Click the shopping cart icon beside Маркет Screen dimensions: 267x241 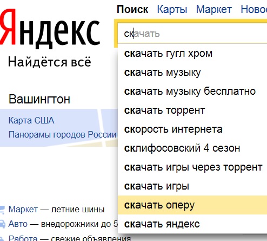pyautogui.click(x=2, y=210)
